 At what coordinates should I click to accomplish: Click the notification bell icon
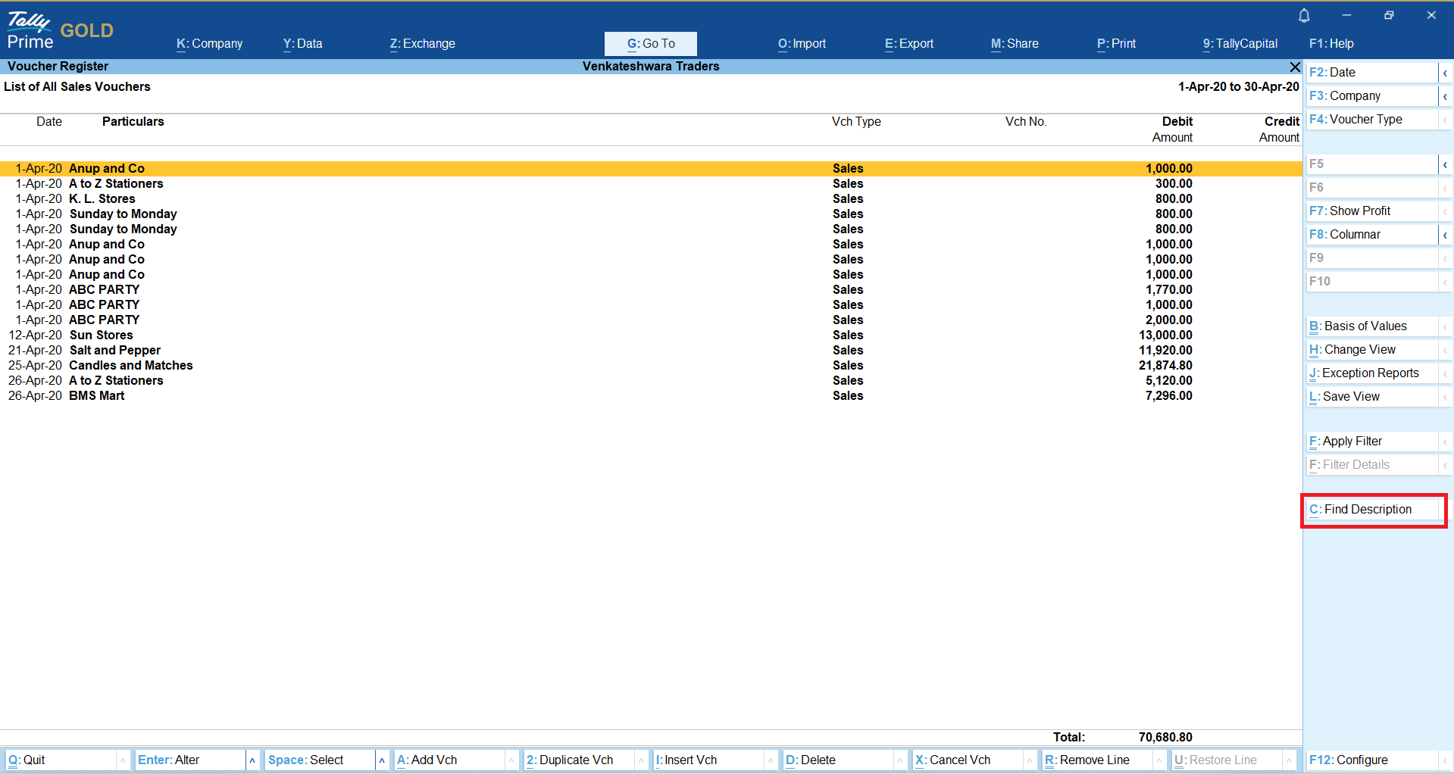click(1304, 15)
